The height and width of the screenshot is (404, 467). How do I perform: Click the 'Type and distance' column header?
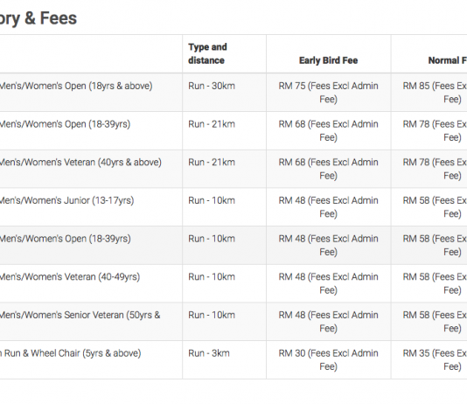[207, 53]
